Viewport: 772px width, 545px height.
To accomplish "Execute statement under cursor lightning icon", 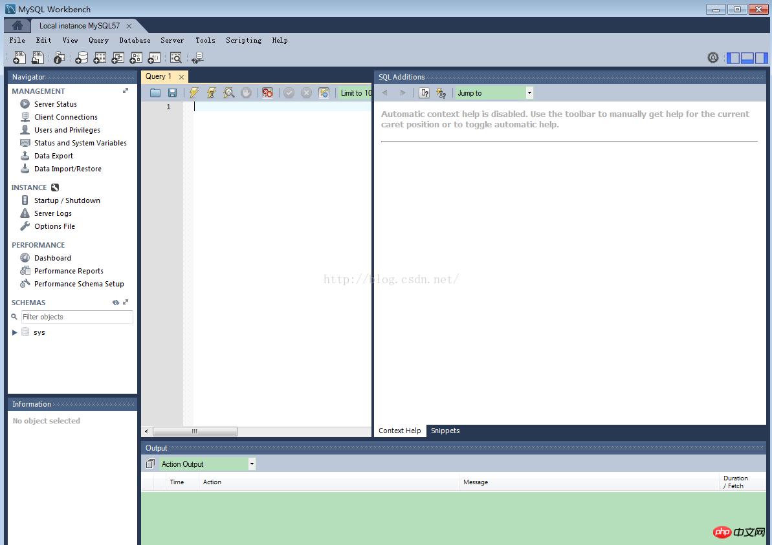I will point(211,92).
